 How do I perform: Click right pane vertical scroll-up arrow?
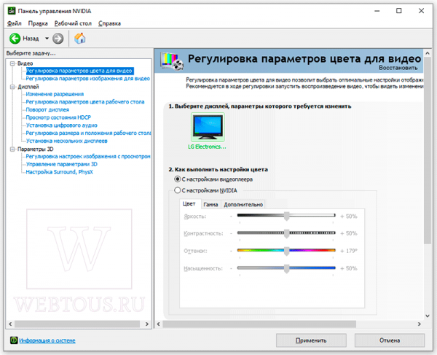[428, 53]
